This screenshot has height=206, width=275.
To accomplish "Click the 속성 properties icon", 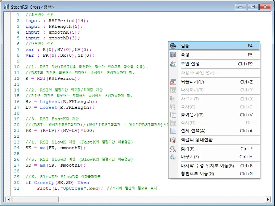I will [173, 55].
